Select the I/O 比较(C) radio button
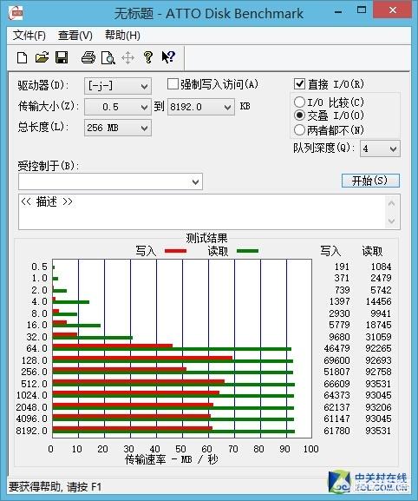The image size is (418, 501). 299,102
